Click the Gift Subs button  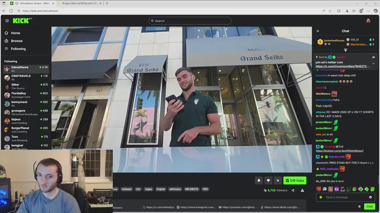(295, 180)
